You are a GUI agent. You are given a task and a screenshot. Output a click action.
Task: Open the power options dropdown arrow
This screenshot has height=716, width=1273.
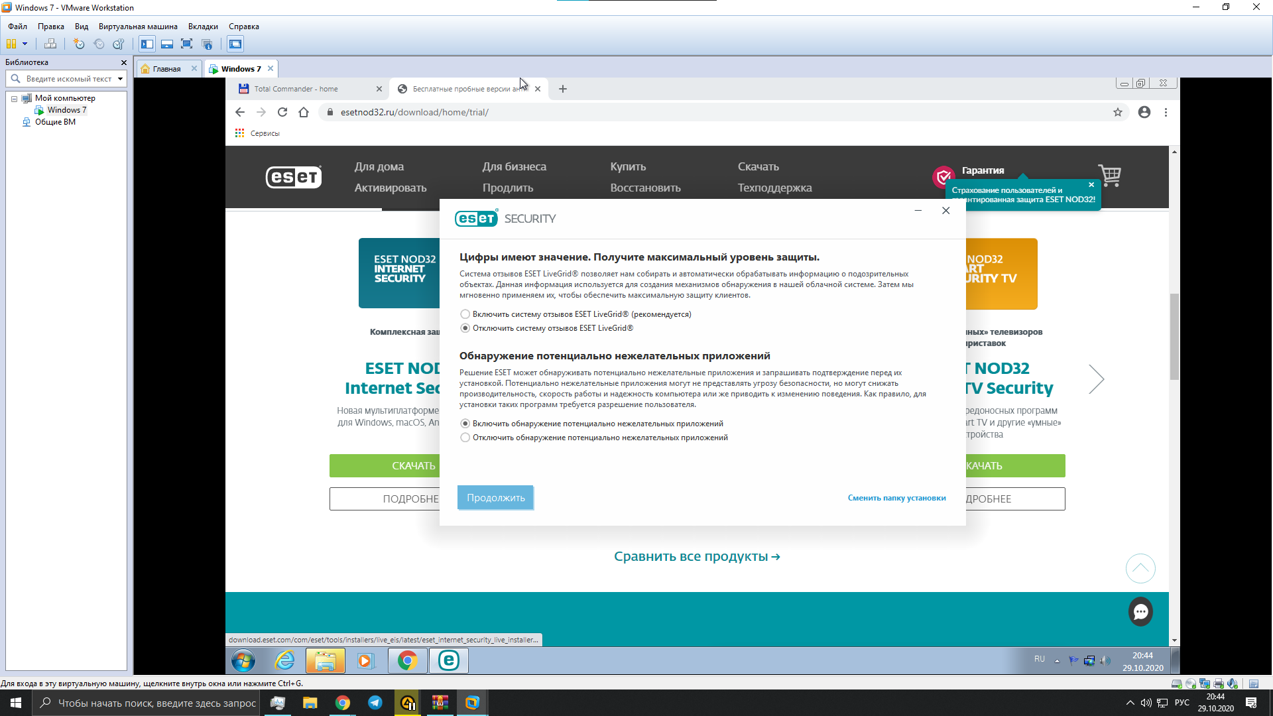pyautogui.click(x=25, y=44)
